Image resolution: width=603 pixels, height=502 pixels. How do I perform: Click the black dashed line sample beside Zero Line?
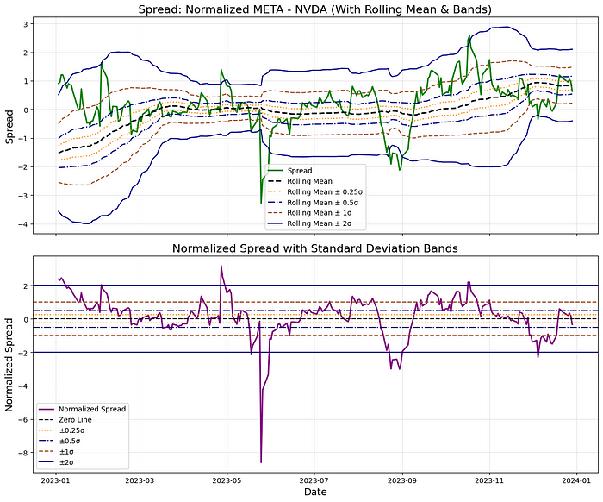point(47,420)
